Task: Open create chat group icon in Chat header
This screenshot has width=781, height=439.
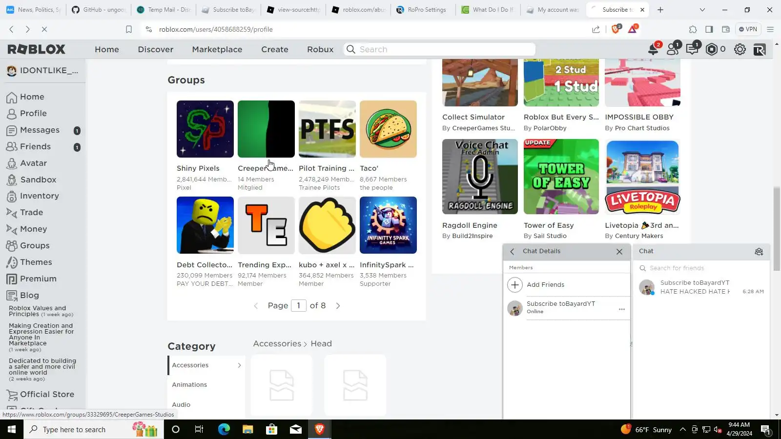Action: click(x=759, y=252)
